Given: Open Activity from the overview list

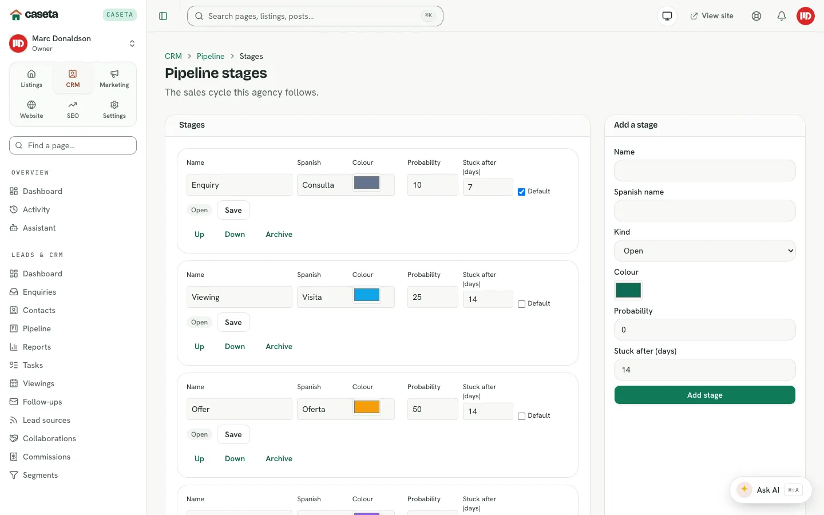Looking at the screenshot, I should [x=73, y=209].
